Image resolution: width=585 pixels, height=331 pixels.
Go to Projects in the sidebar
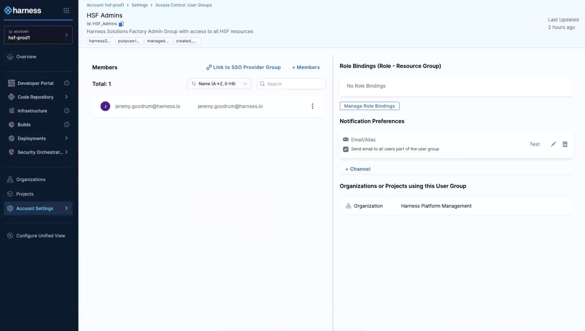25,194
